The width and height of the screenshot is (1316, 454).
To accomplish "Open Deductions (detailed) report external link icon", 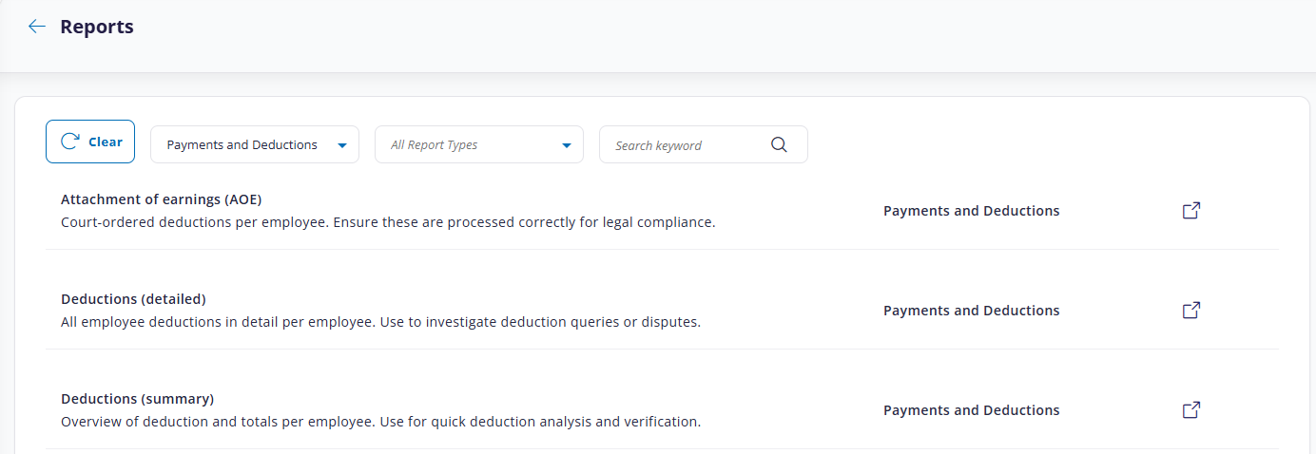I will [x=1190, y=311].
